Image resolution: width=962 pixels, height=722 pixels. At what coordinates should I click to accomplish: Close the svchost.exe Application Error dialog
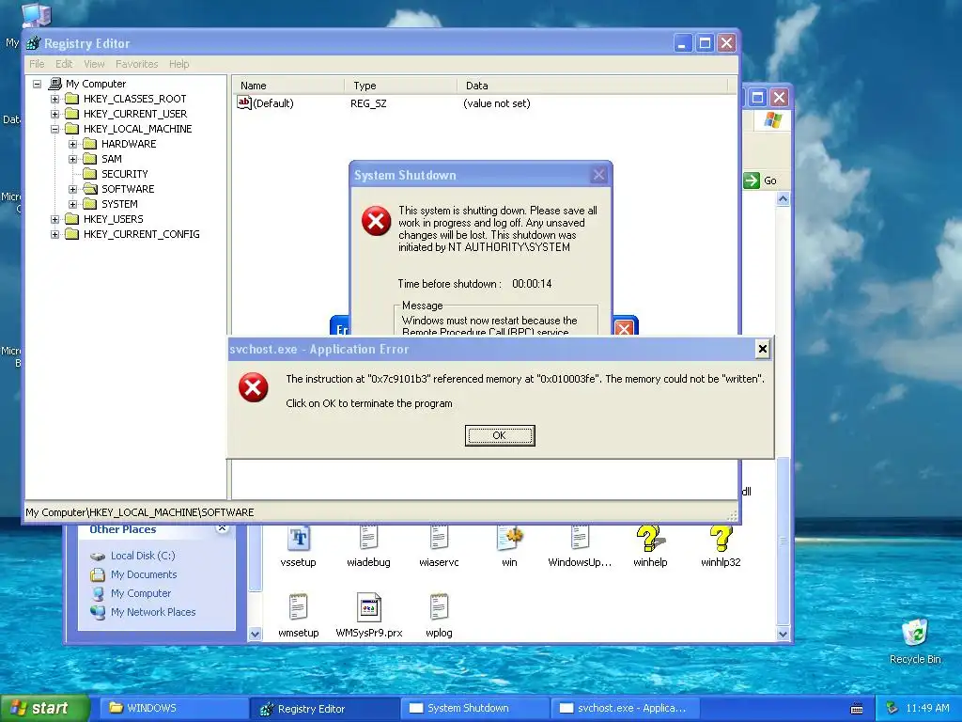pos(763,349)
